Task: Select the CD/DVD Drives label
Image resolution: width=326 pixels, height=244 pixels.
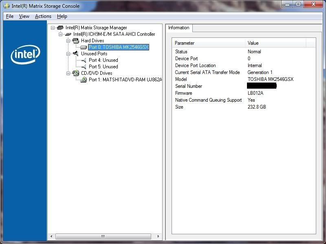Action: click(97, 73)
